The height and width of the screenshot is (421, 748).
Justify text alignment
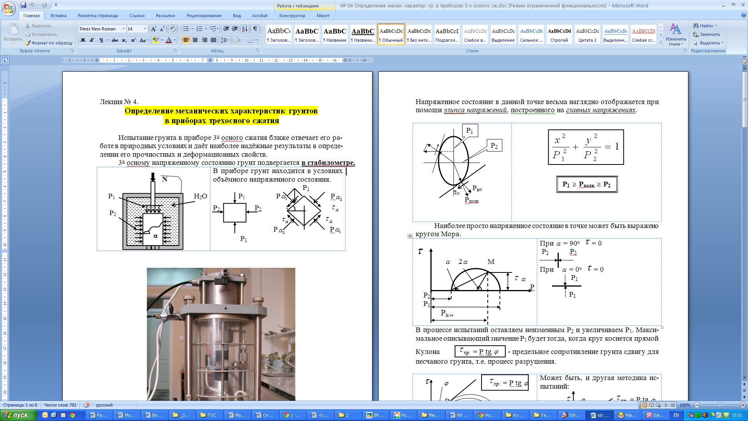[x=213, y=40]
